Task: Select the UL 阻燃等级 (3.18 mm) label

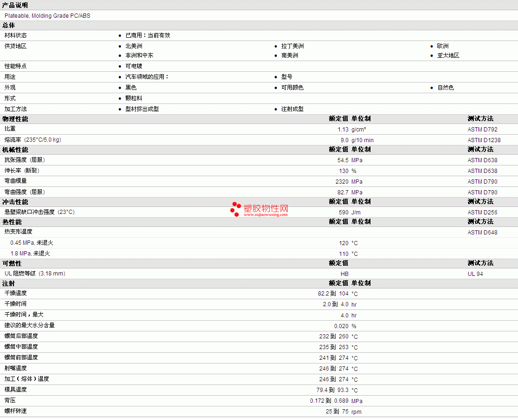Action: 35,274
